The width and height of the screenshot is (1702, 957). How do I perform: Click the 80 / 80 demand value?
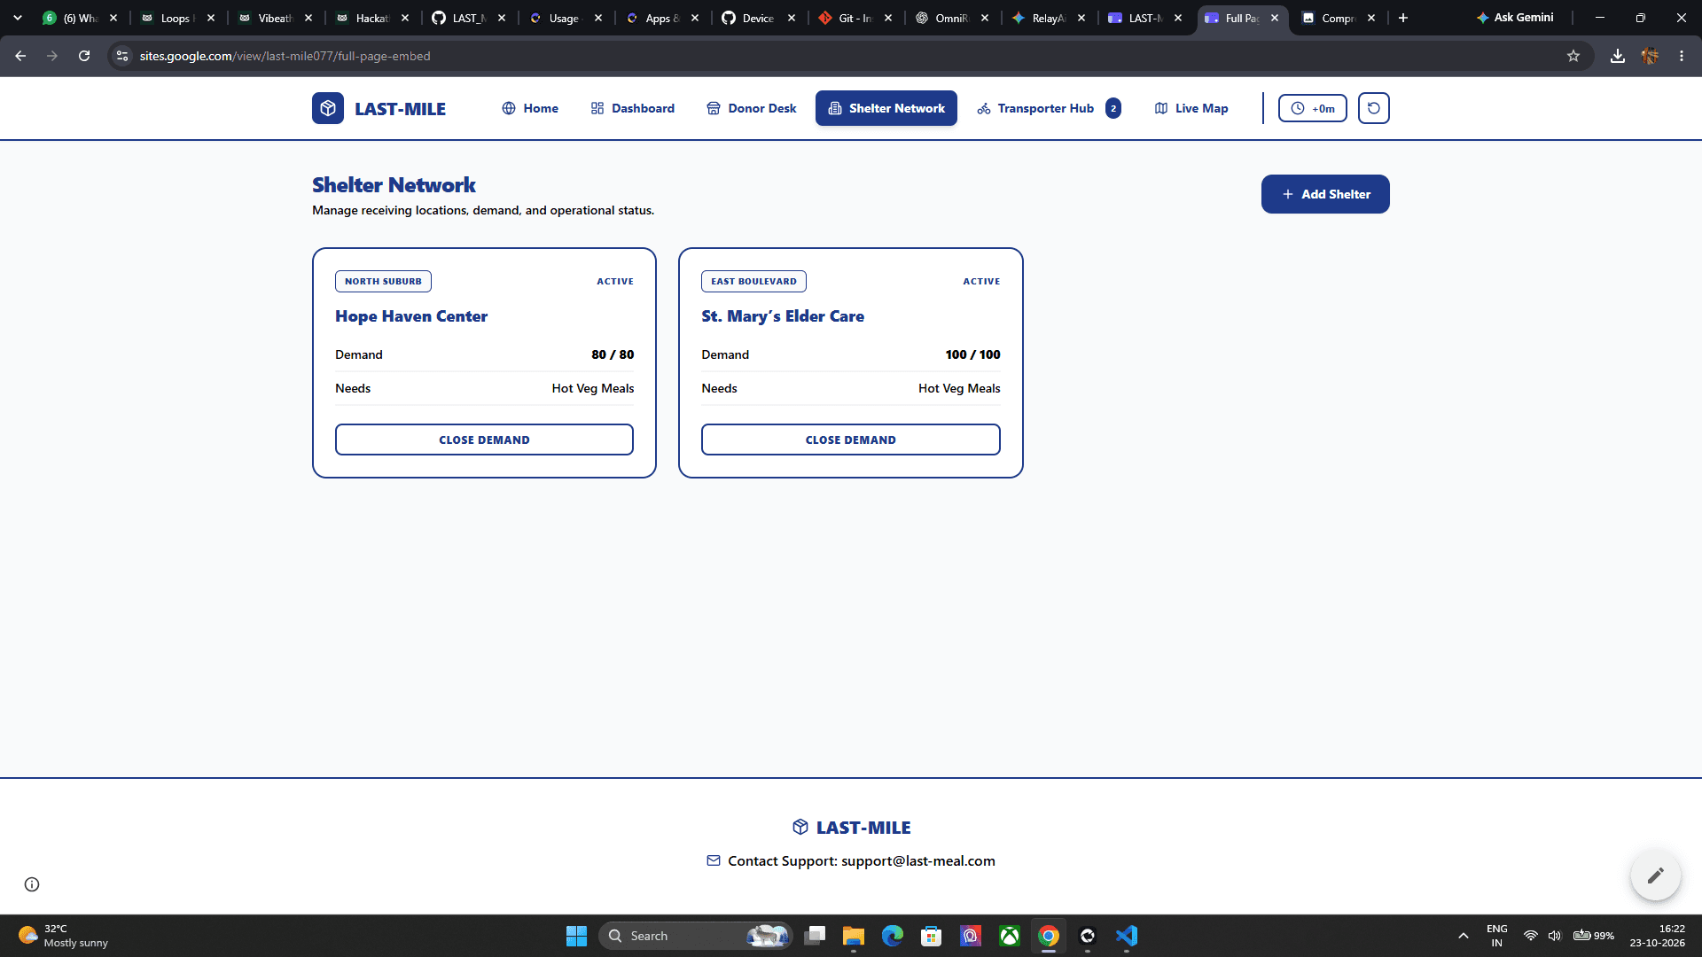pos(613,354)
